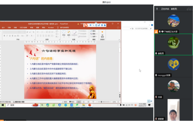Screen dimensions: 193x121
Task: Click the Italic formatting button
Action: pos(7,36)
